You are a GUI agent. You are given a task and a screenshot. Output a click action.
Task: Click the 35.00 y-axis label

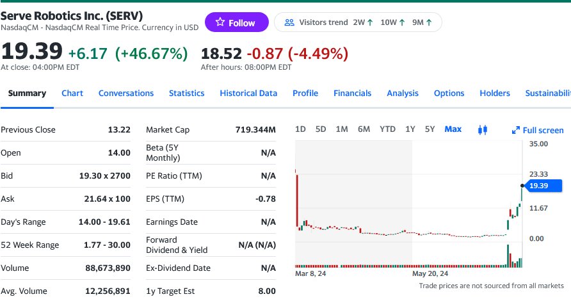[538, 144]
